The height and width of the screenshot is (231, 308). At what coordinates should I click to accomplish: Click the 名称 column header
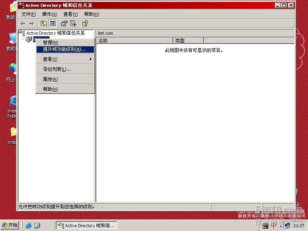pyautogui.click(x=134, y=41)
